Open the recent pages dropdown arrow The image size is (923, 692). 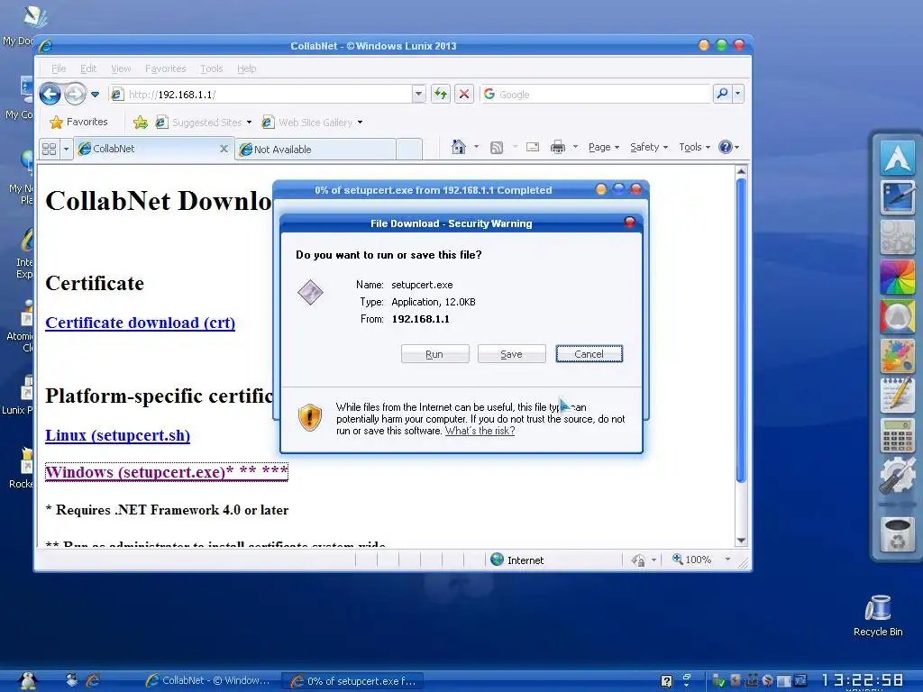(96, 94)
